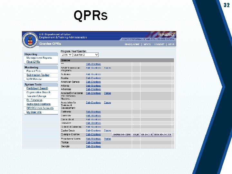Open Sub-Grantees for California

click(93, 112)
